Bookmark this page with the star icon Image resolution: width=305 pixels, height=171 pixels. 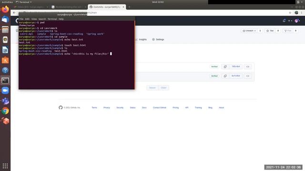point(290,13)
